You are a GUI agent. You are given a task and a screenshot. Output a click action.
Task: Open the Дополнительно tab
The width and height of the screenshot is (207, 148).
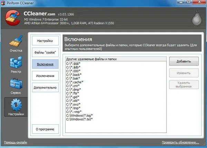pyautogui.click(x=45, y=87)
